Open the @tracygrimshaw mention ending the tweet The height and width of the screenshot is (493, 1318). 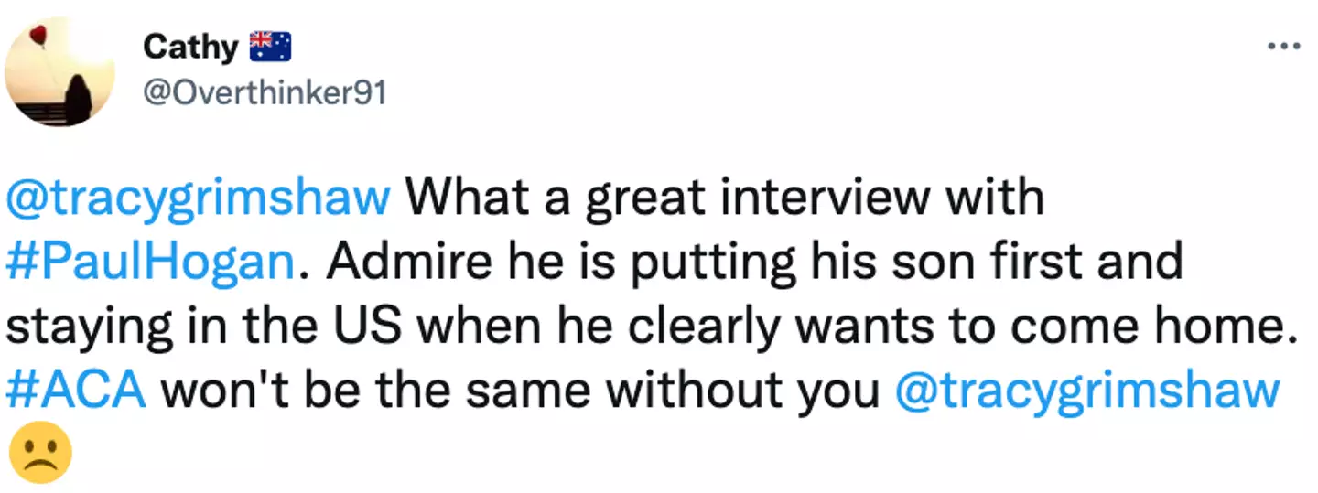1086,391
